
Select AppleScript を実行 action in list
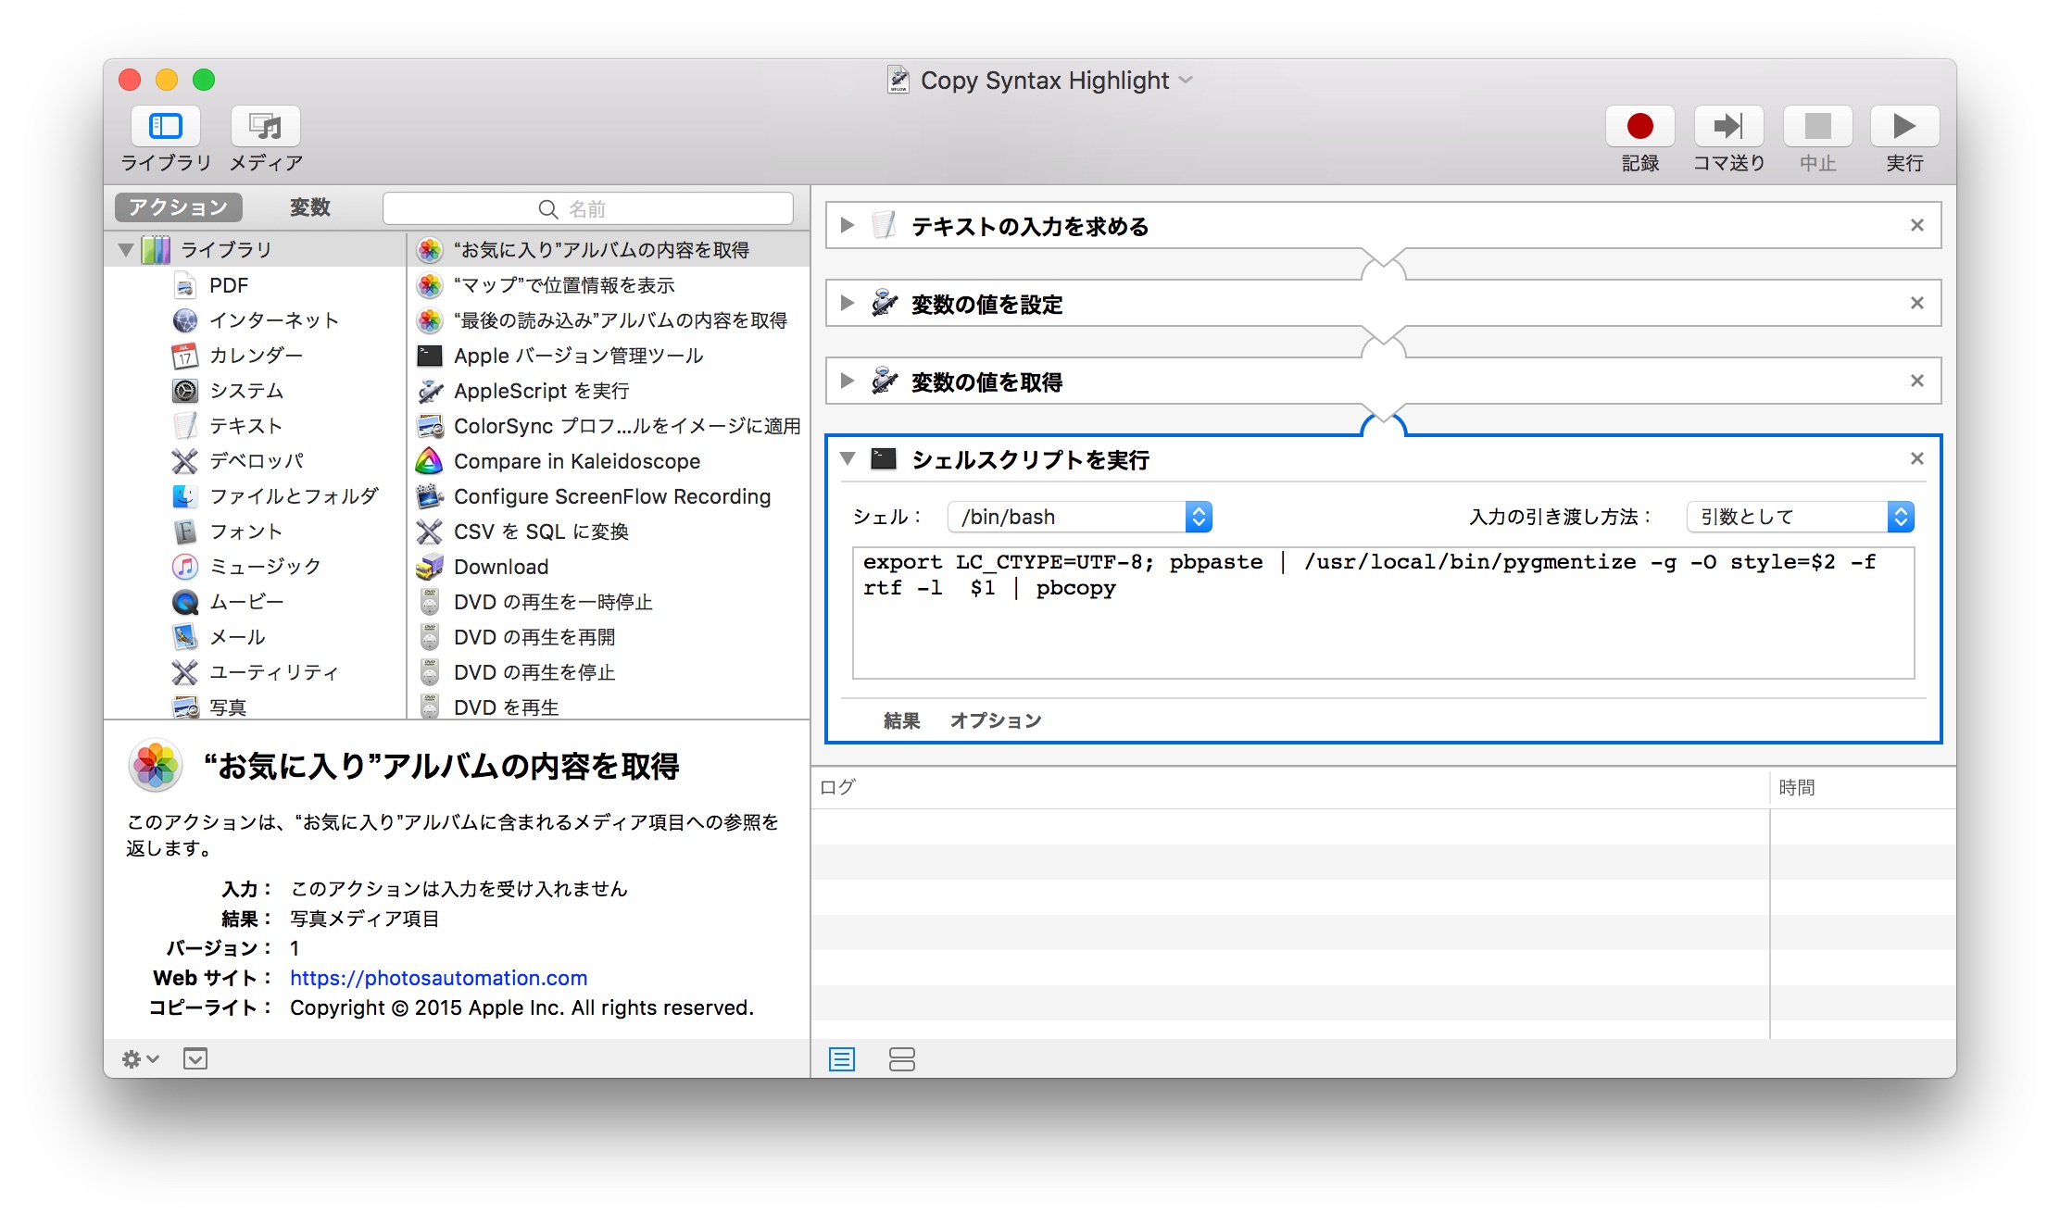point(541,391)
